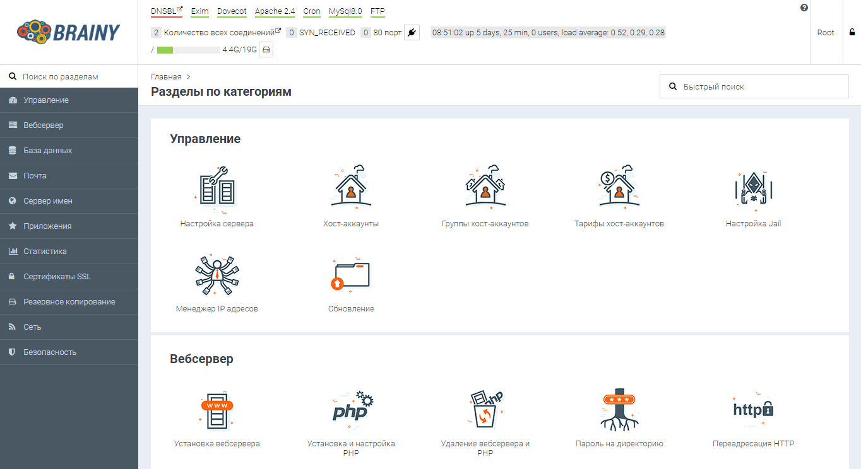Select Сертификаты SSL in the sidebar
Image resolution: width=861 pixels, height=469 pixels.
(57, 277)
